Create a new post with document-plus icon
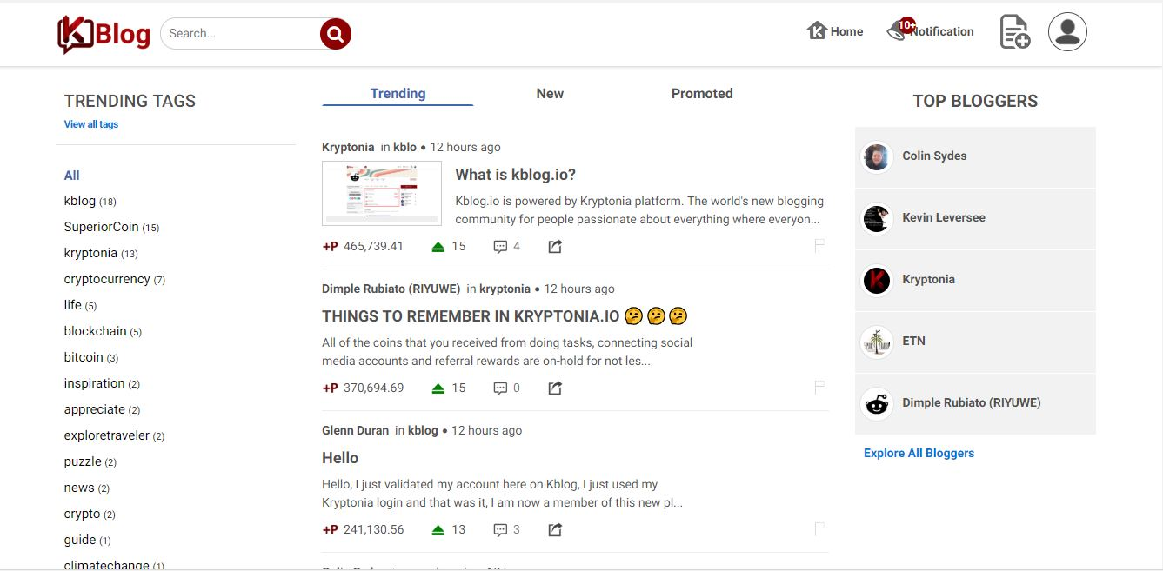This screenshot has width=1163, height=571. [1014, 32]
